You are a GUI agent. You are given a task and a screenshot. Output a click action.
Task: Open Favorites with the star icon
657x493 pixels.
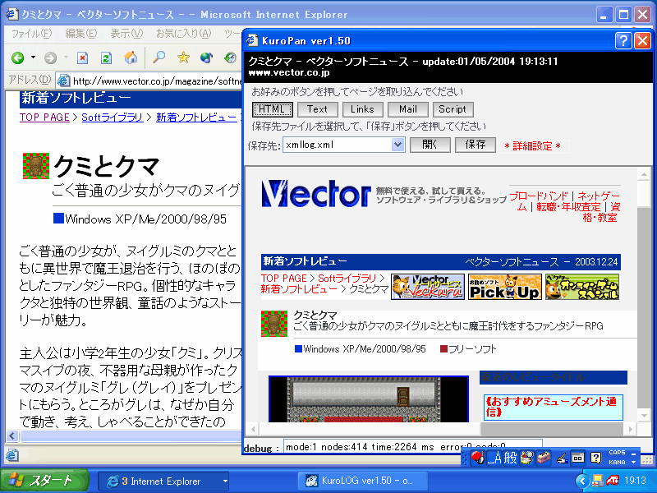[x=183, y=58]
